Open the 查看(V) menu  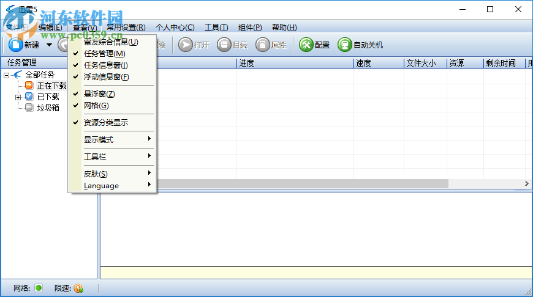[85, 28]
